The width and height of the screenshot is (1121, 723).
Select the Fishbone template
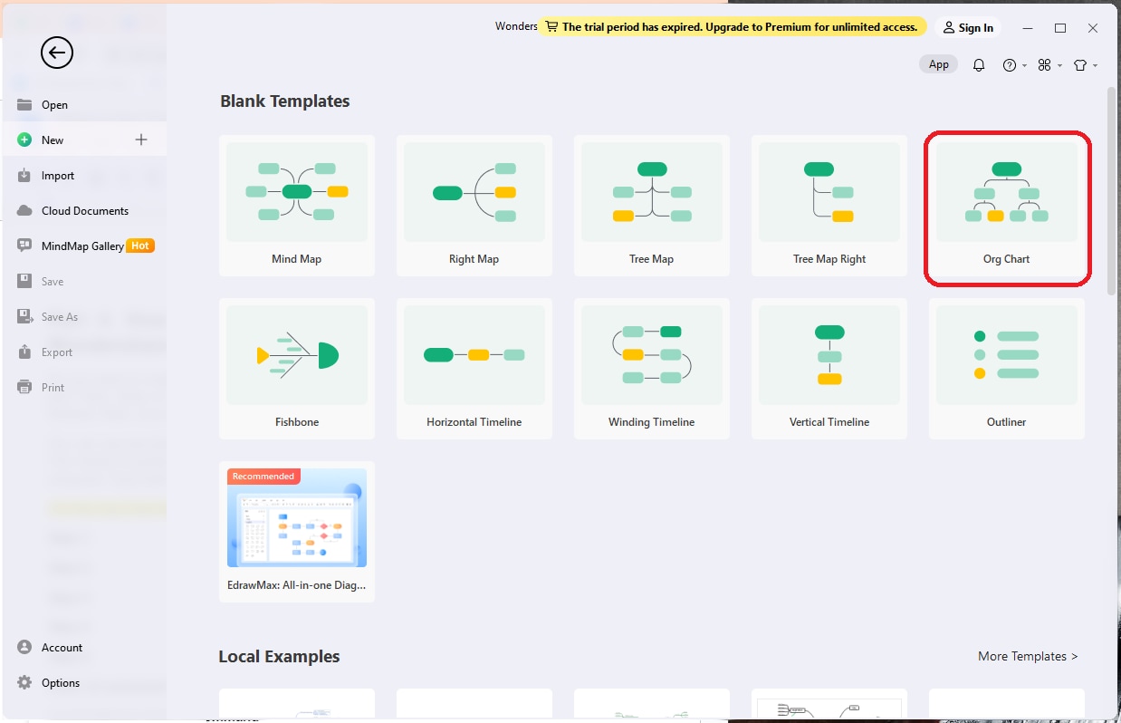click(297, 369)
